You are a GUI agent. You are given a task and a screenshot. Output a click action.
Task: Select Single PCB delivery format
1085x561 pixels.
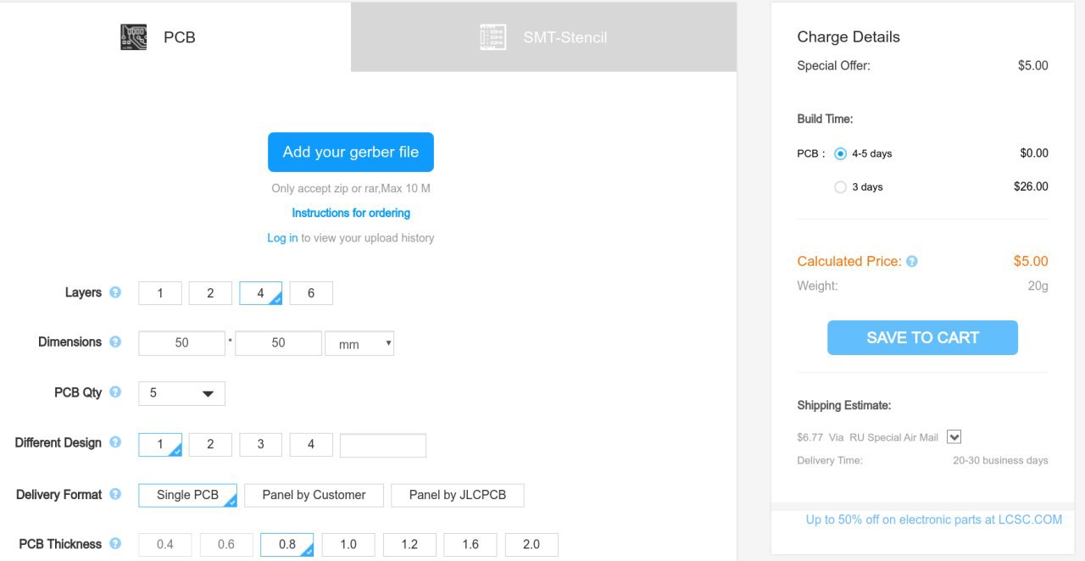187,495
